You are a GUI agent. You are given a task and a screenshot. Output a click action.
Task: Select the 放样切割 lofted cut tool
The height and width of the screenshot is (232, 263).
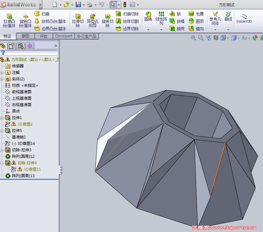tap(127, 21)
